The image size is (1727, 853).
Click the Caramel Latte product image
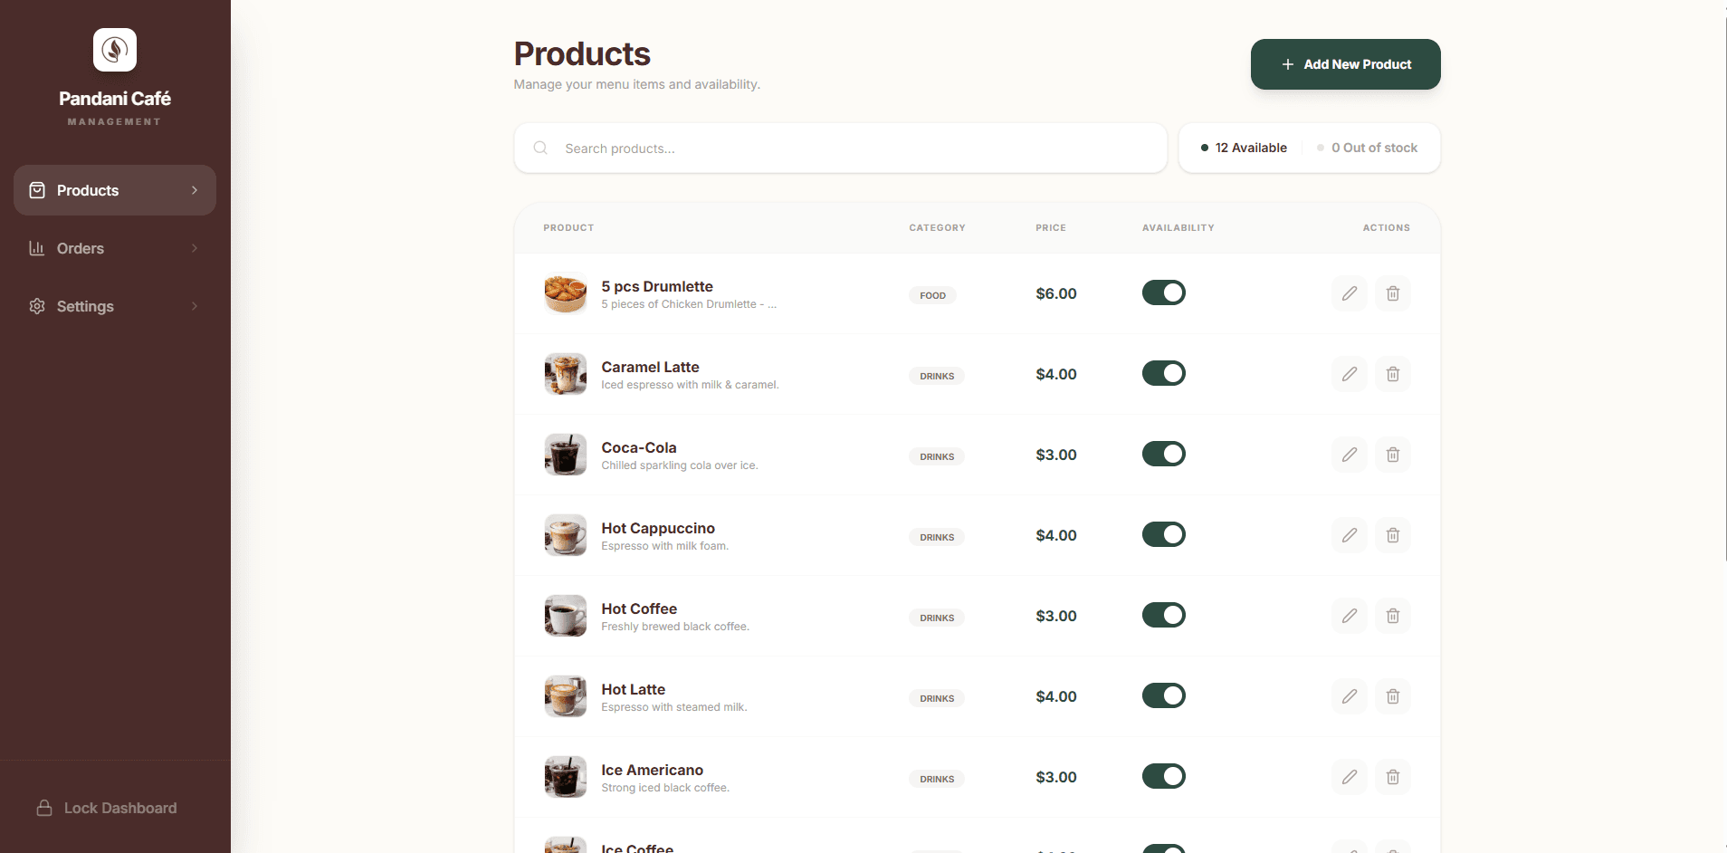click(x=565, y=374)
